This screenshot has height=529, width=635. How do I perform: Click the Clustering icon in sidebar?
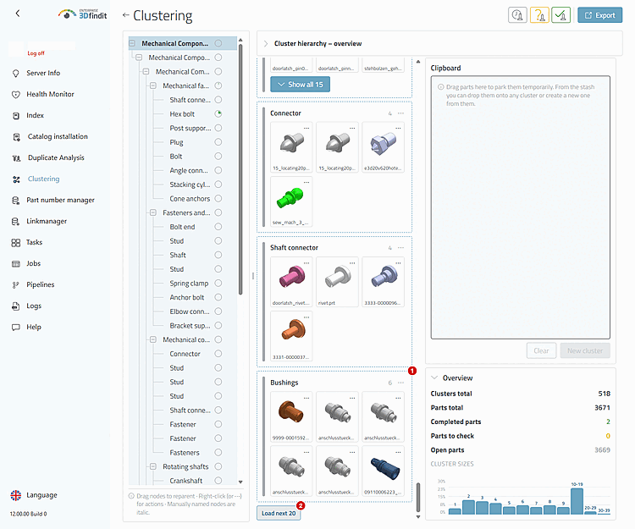coord(16,179)
